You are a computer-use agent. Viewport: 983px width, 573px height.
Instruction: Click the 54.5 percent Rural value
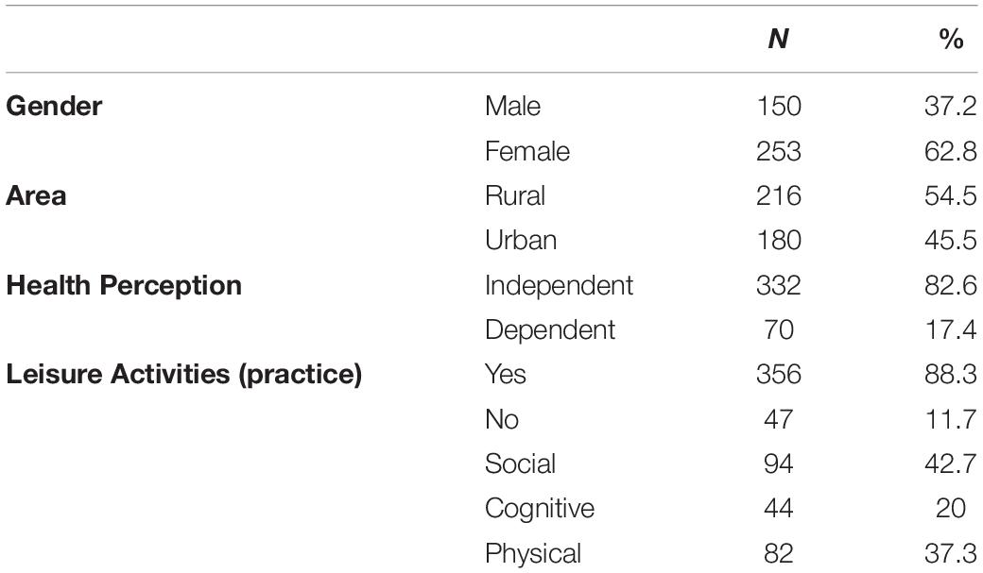(x=951, y=195)
